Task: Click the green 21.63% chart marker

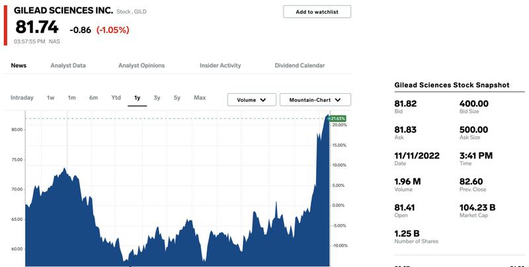Action: pos(338,119)
